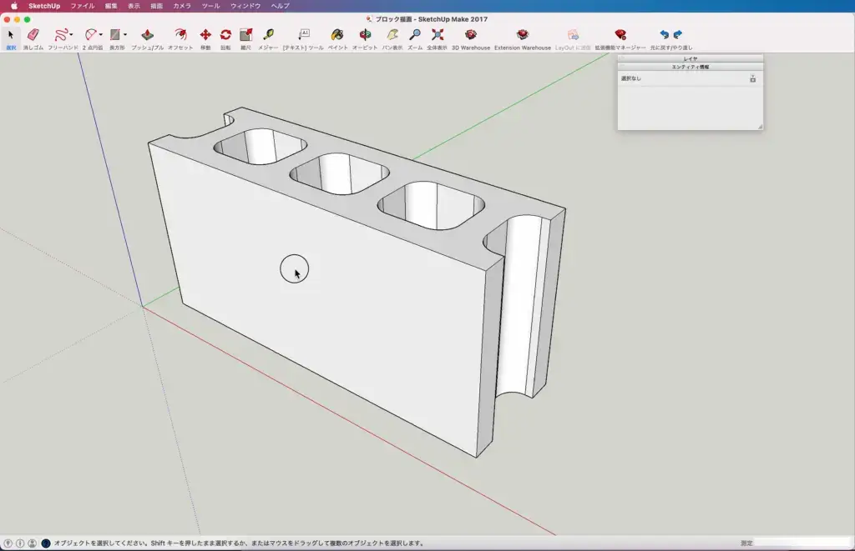Open the Camera menu

click(x=182, y=6)
